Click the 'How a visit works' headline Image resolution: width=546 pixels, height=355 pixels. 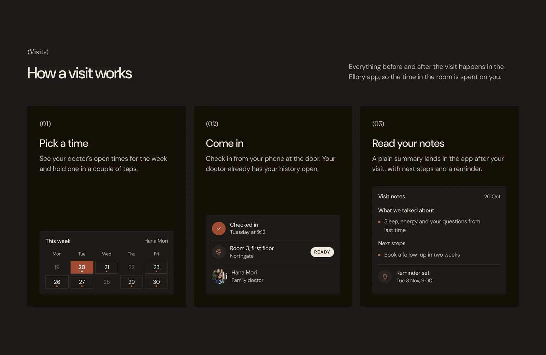80,73
